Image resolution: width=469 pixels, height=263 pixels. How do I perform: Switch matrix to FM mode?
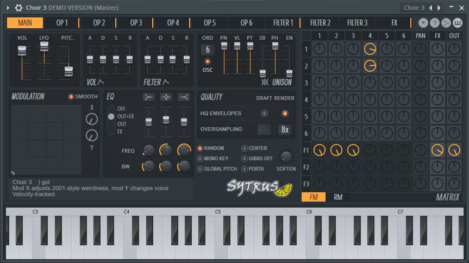pos(314,197)
